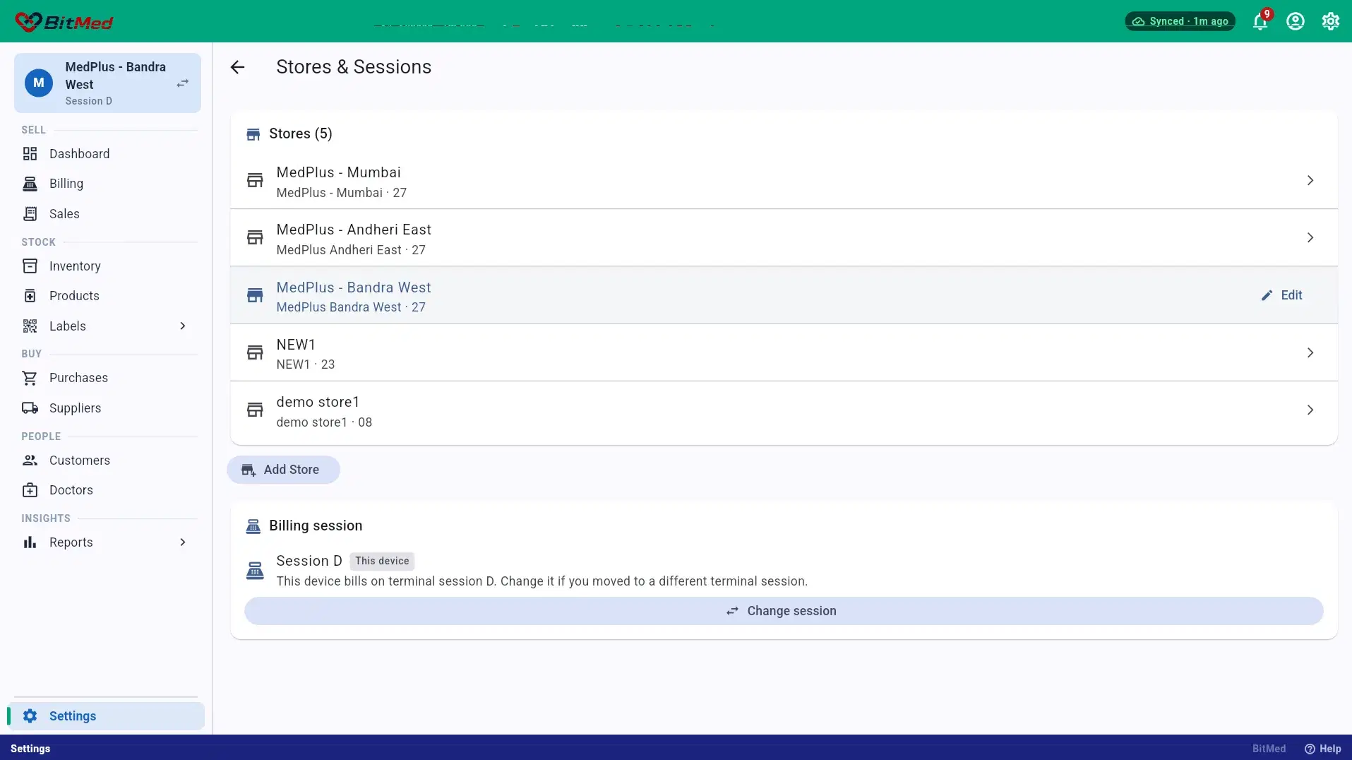Click the Dashboard grid icon
The width and height of the screenshot is (1352, 760).
coord(30,154)
